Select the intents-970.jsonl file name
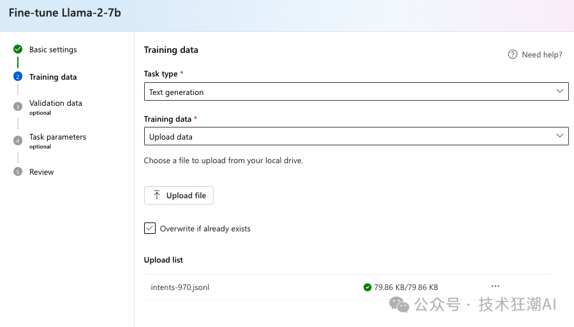Viewport: 574px width, 327px height. coord(180,287)
